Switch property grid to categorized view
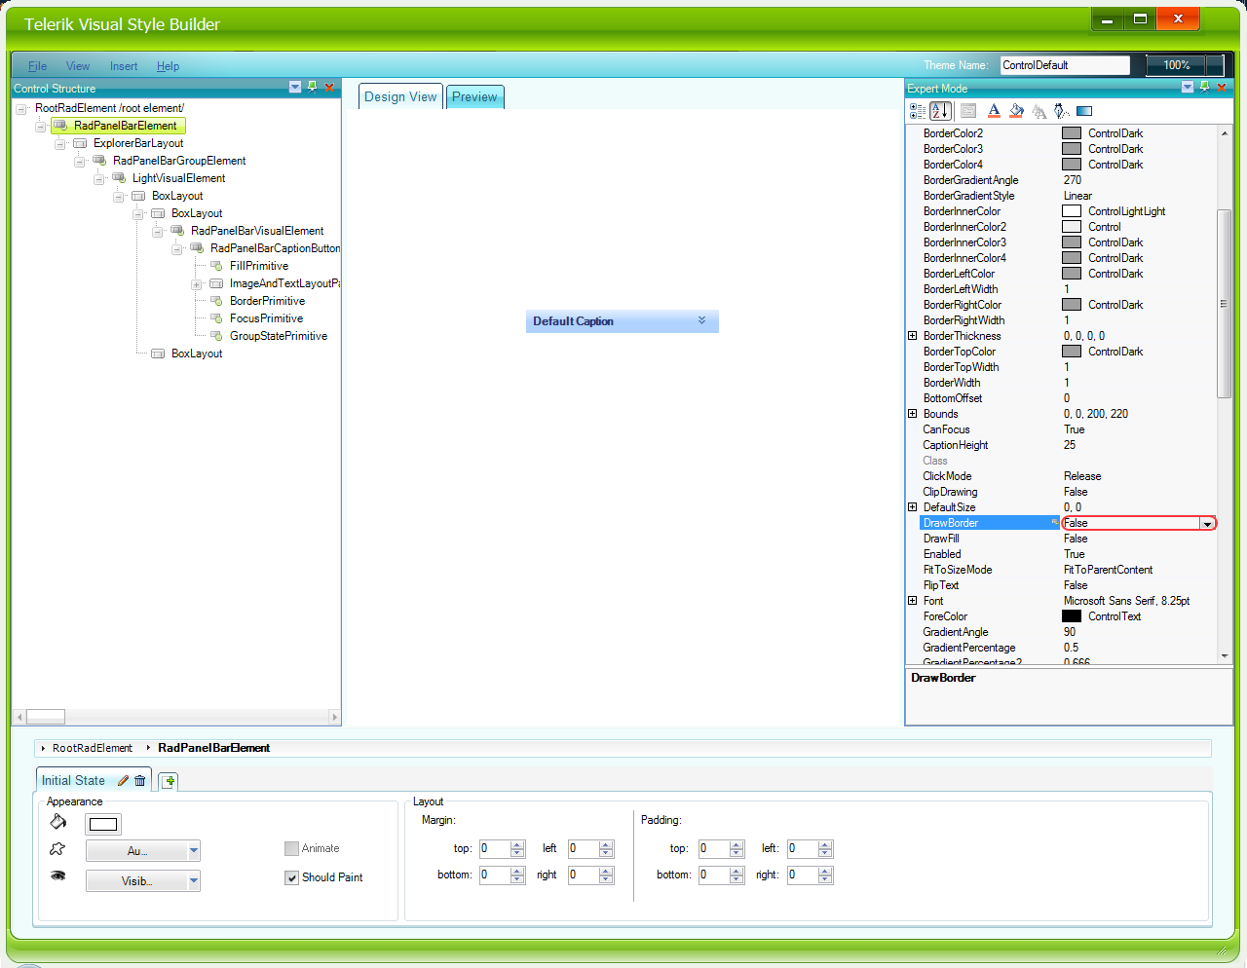Screen dimensions: 1247x968 918,111
